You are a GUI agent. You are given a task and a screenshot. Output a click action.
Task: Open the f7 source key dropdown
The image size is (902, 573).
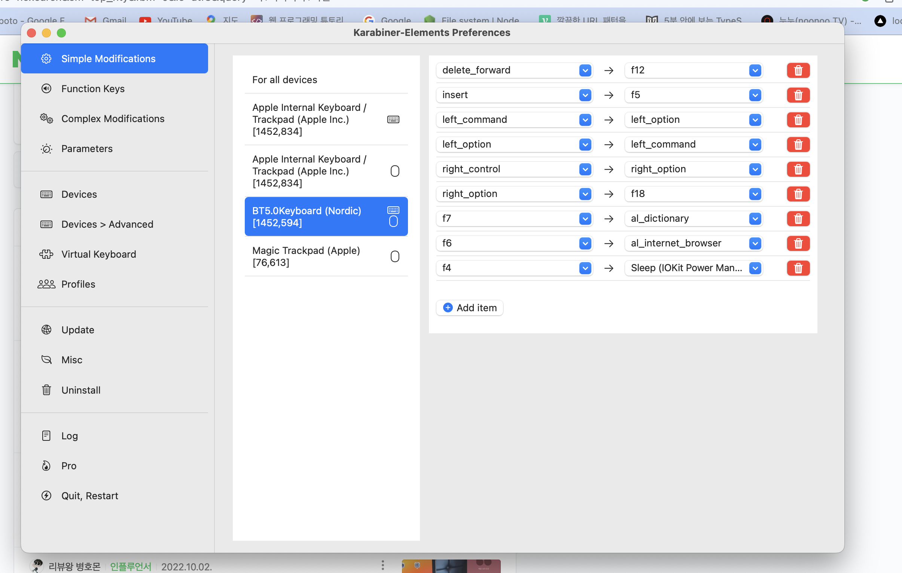(514, 218)
